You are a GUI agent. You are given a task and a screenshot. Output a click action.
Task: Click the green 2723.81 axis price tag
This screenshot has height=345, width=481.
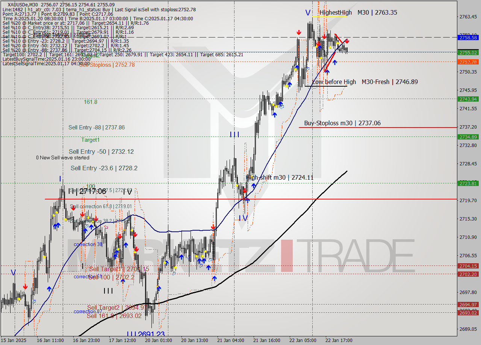[468, 183]
